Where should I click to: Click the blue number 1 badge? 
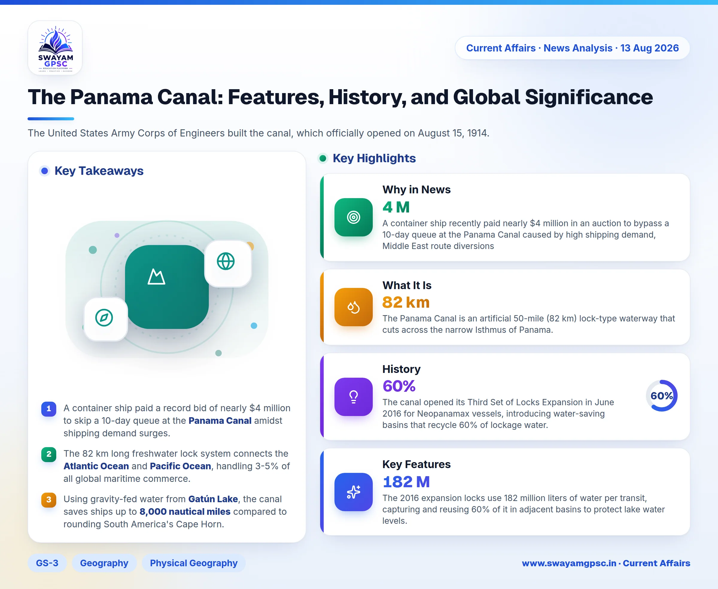49,409
